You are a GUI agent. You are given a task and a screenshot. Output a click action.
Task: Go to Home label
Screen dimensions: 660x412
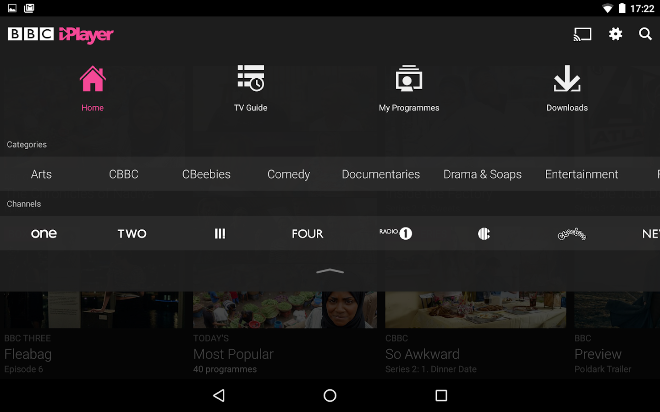click(x=93, y=108)
